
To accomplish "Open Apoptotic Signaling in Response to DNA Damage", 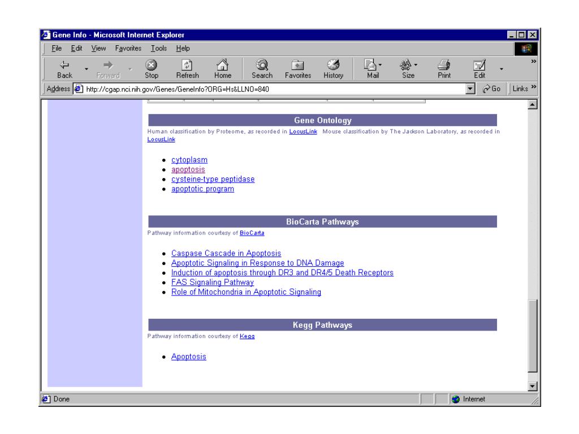I will 257,263.
